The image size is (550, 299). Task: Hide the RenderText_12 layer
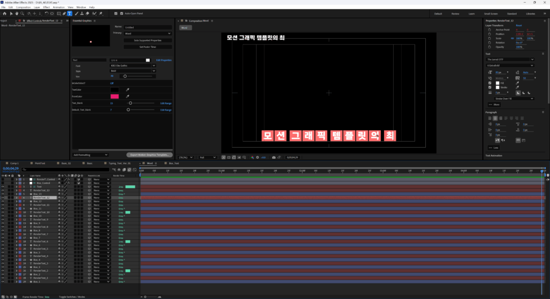pos(3,198)
